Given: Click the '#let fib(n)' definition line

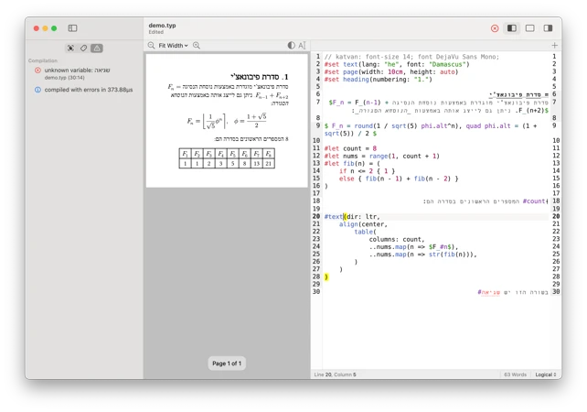Looking at the screenshot, I should [x=352, y=164].
